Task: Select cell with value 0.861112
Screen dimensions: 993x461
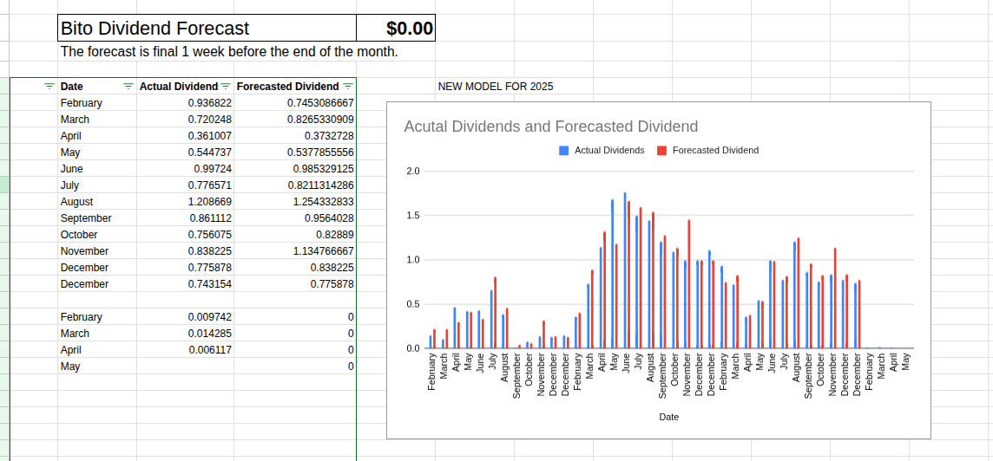Action: point(185,218)
